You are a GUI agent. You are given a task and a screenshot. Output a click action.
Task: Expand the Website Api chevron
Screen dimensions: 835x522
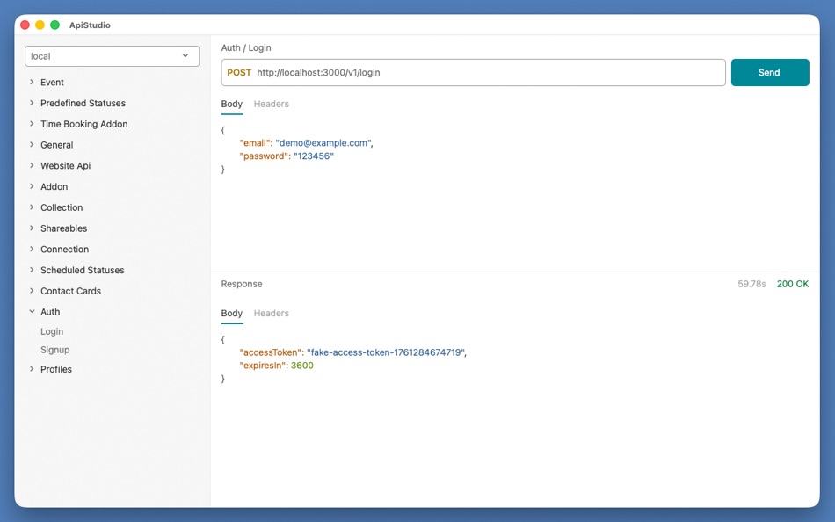(x=32, y=165)
